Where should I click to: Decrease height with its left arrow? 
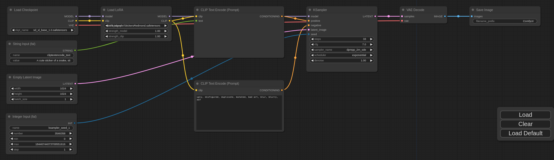click(x=12, y=94)
